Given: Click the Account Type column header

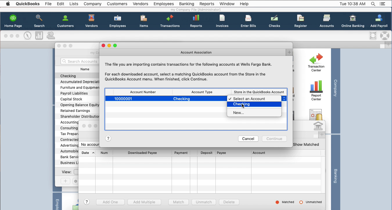Looking at the screenshot, I should [202, 92].
